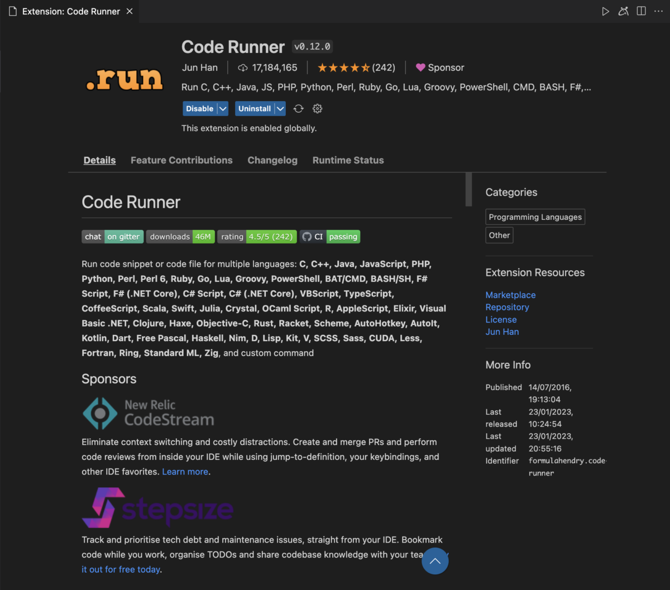Close the Extension: Code Runner tab
Image resolution: width=670 pixels, height=590 pixels.
pos(130,11)
